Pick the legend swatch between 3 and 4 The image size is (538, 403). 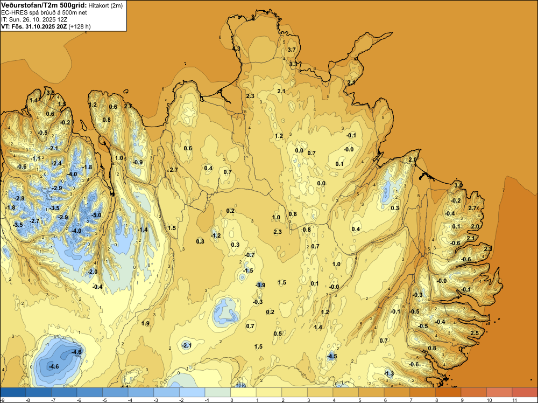(320, 392)
